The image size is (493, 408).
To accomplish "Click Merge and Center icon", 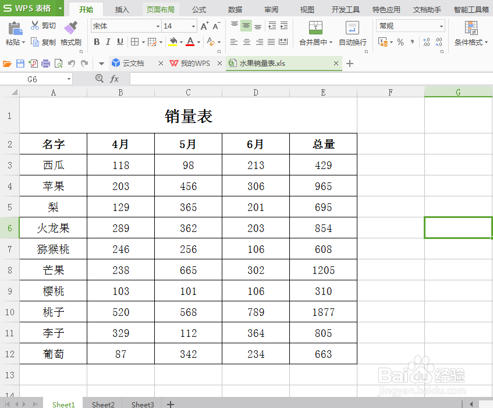I will (x=315, y=28).
